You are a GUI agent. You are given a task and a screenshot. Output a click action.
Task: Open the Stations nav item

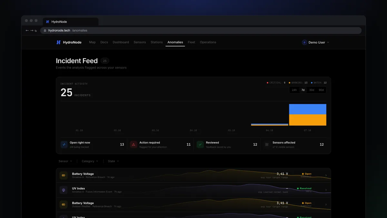click(157, 42)
